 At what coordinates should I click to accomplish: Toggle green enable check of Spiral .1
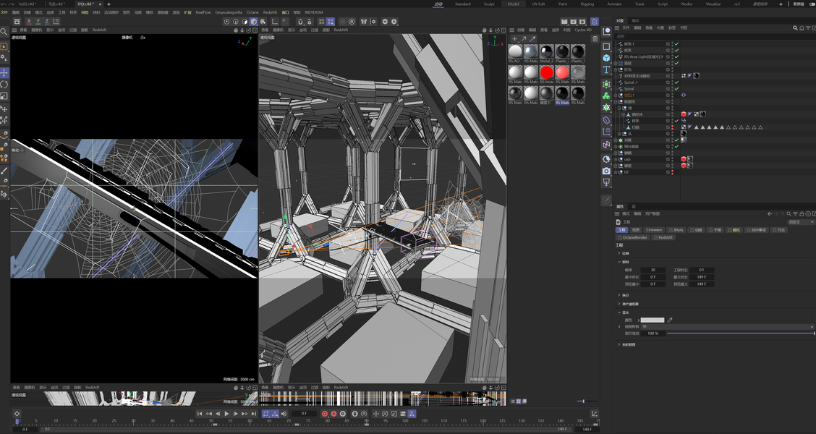676,82
